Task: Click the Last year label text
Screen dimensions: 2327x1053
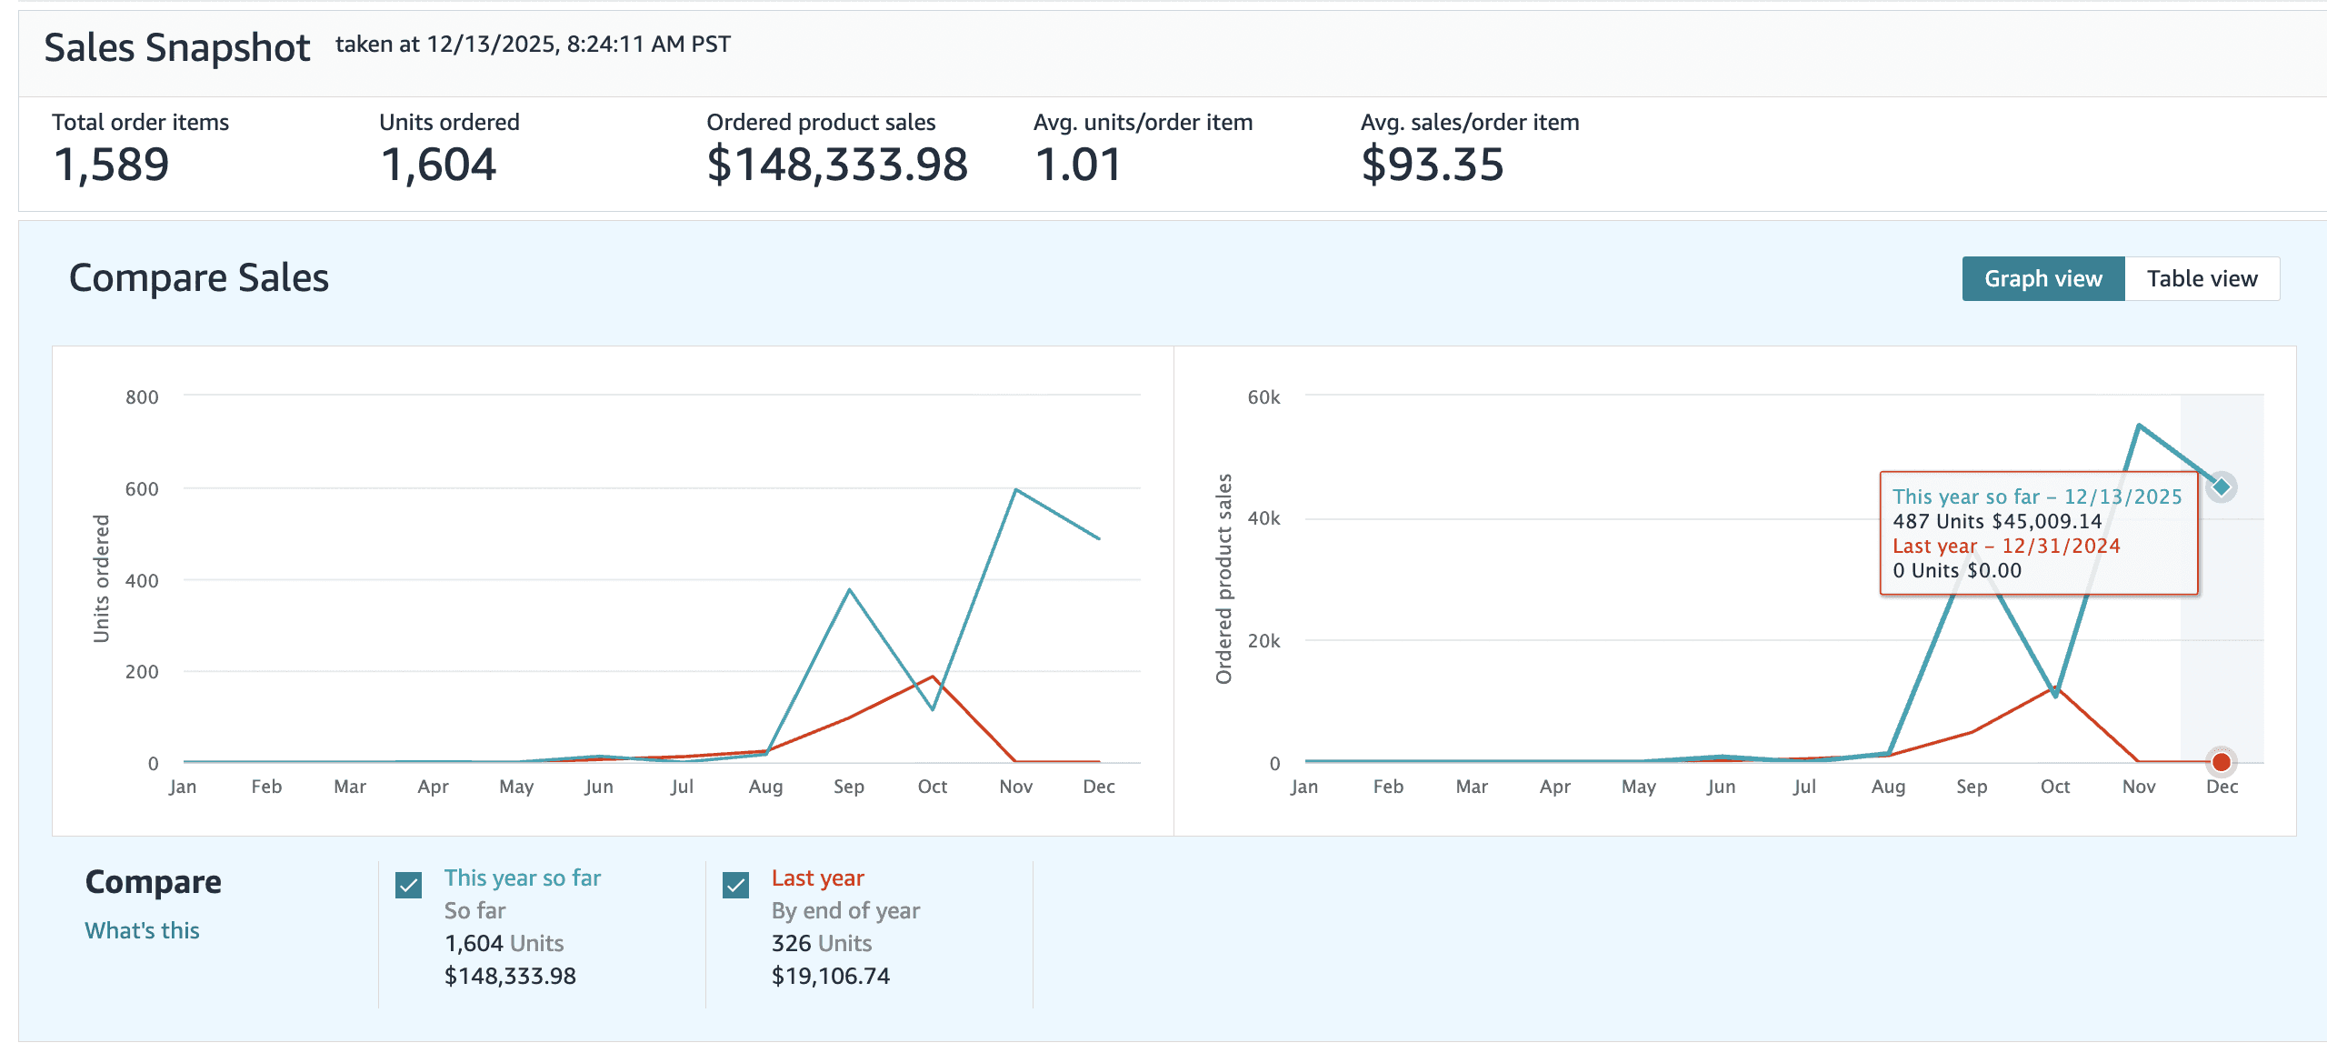Action: tap(817, 877)
